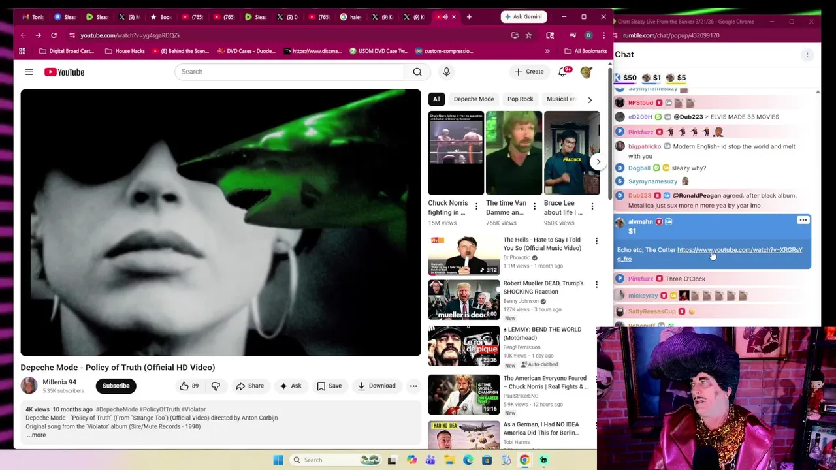836x470 pixels.
Task: Bookmark this page with star icon
Action: 528,35
